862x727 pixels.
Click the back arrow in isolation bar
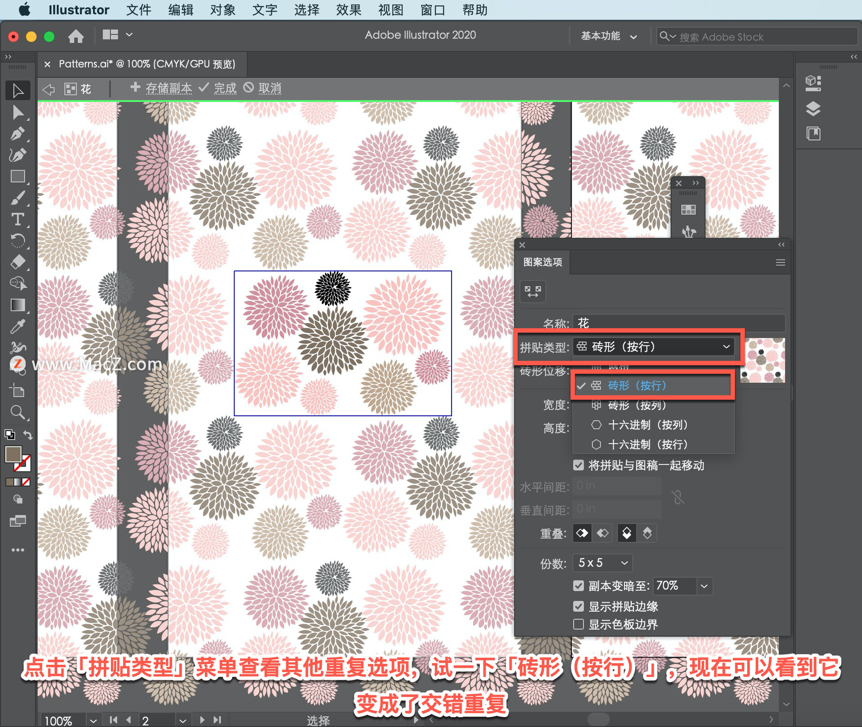coord(48,89)
